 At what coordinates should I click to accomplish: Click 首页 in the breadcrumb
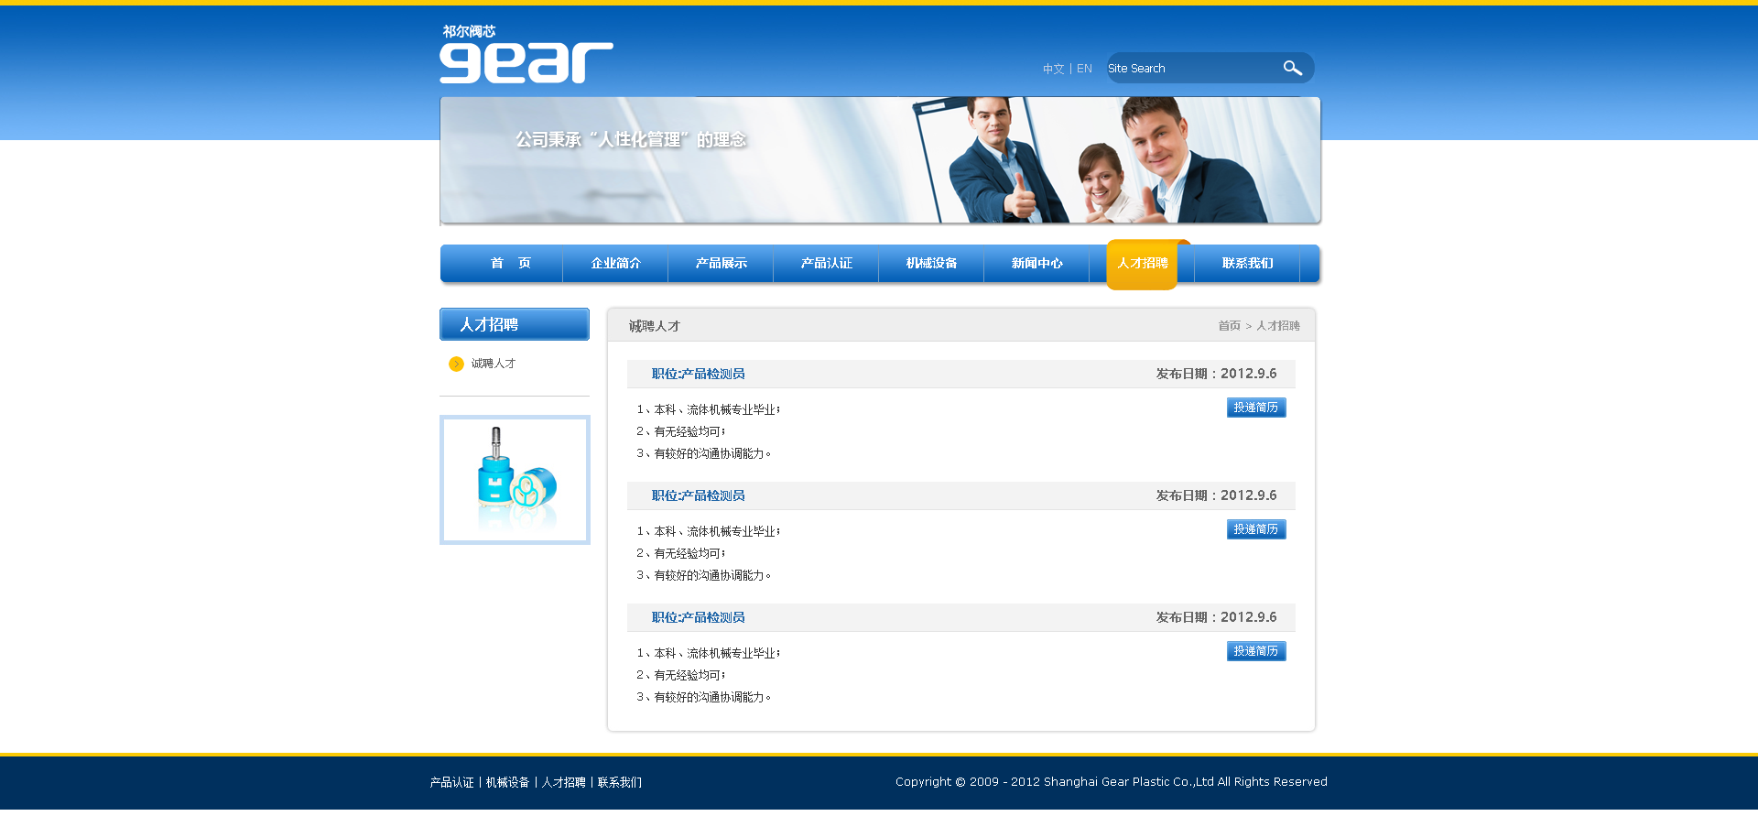pyautogui.click(x=1229, y=326)
